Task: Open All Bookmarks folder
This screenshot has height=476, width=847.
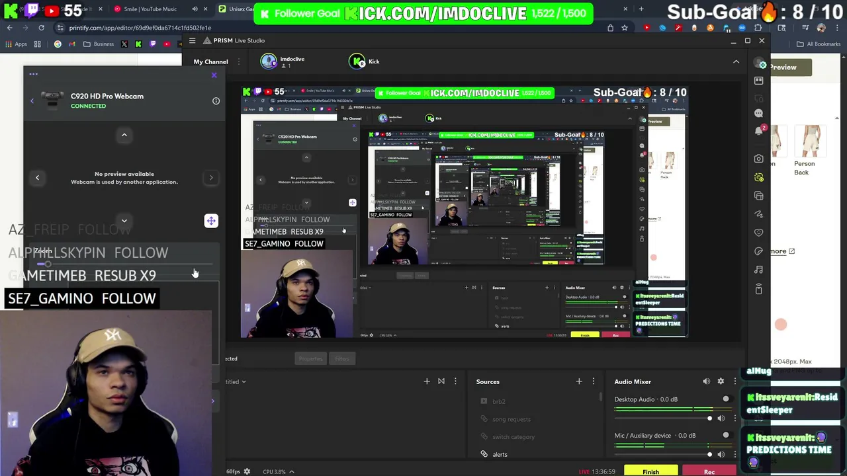Action: [x=819, y=44]
